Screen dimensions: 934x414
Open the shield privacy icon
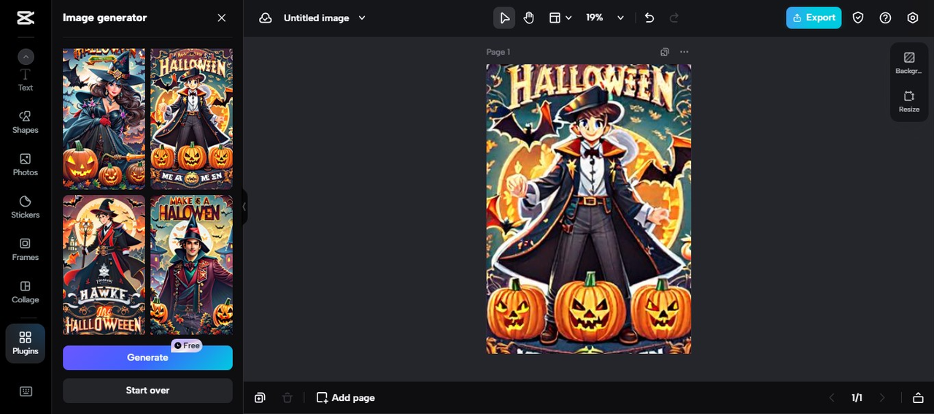(x=858, y=18)
